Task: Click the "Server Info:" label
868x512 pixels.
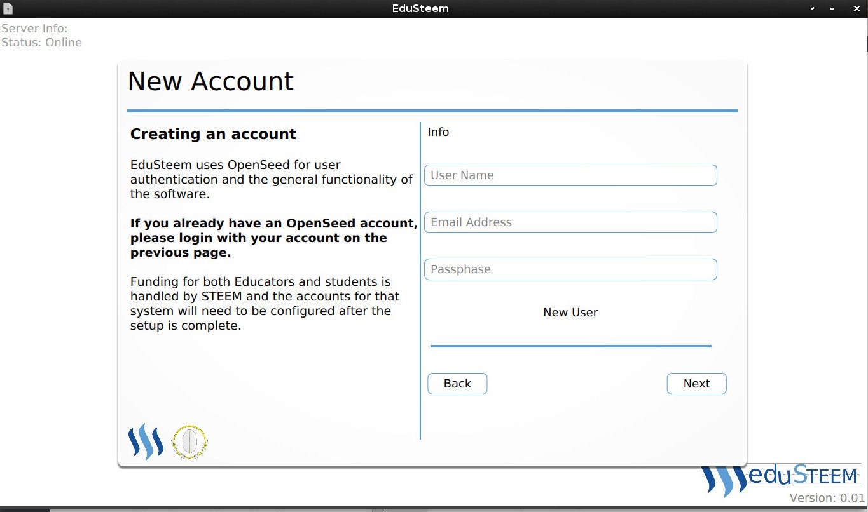Action: [x=34, y=29]
